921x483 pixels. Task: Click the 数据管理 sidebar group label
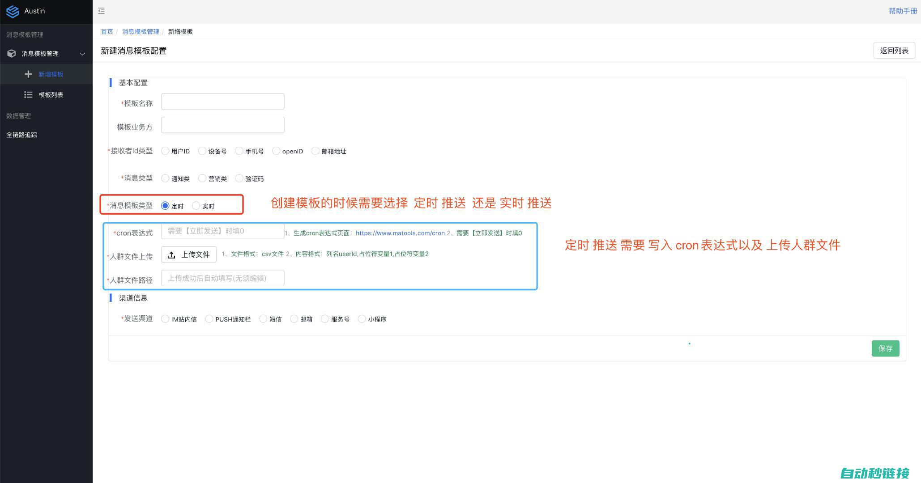point(19,116)
